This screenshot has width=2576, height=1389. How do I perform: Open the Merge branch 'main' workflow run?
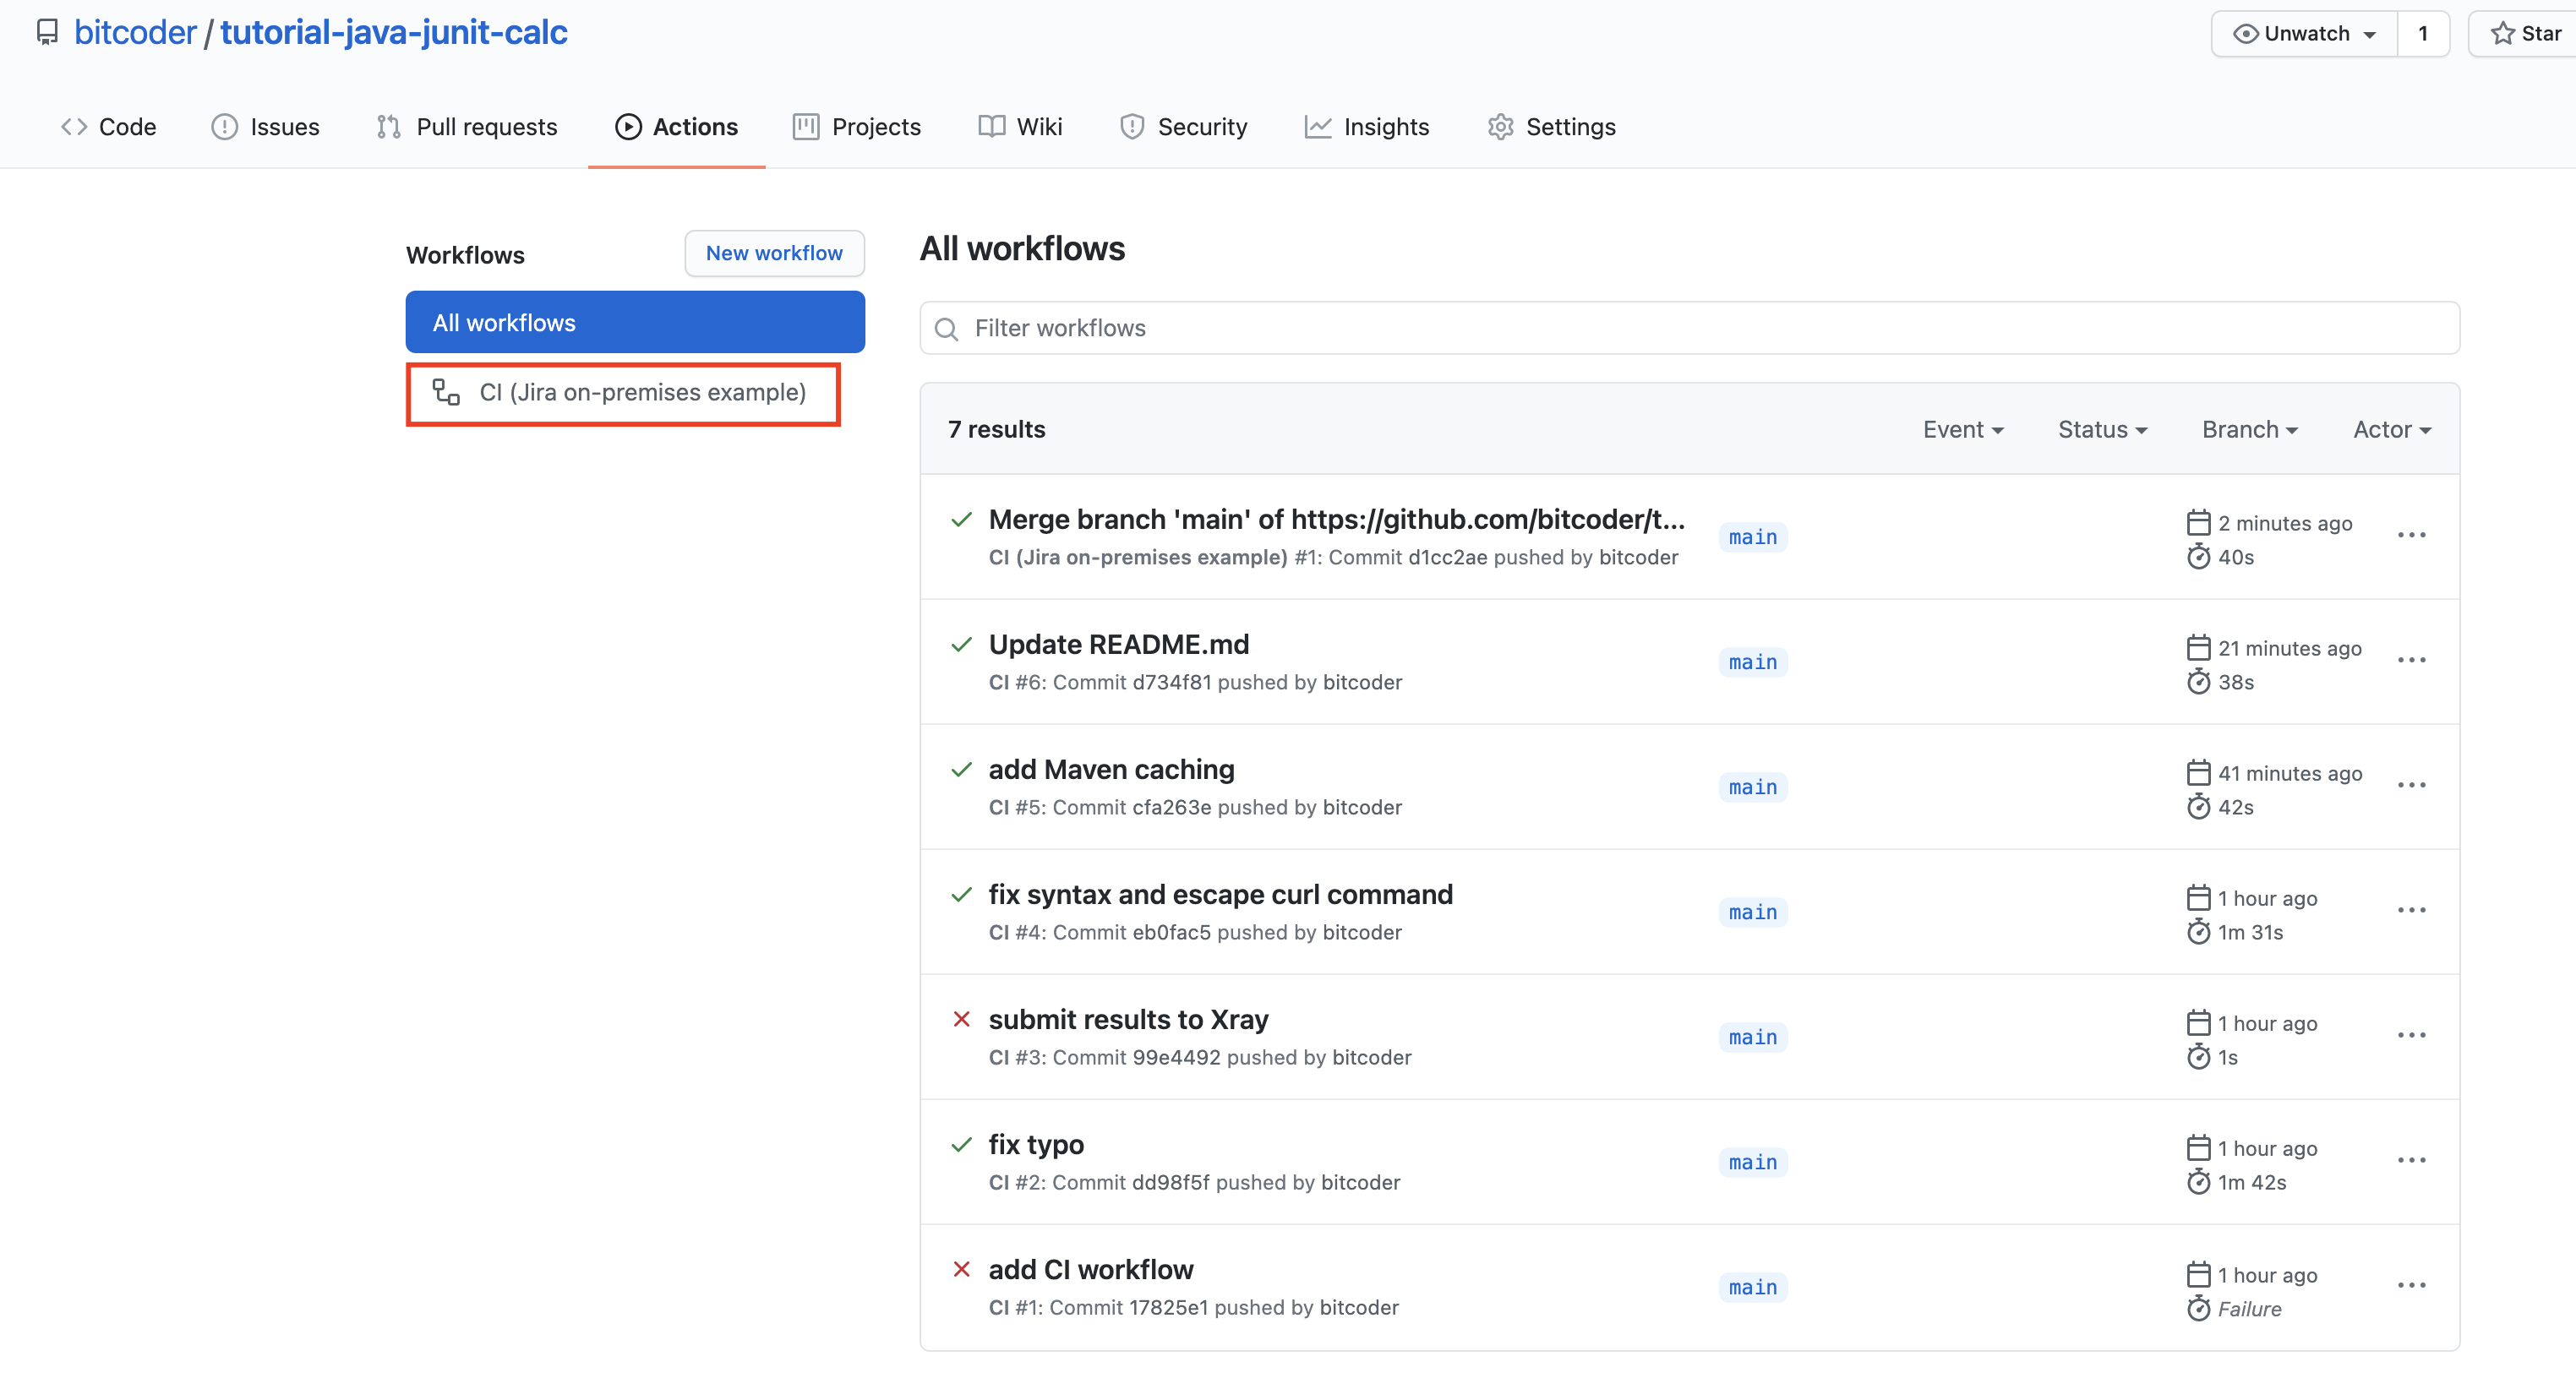tap(1336, 519)
